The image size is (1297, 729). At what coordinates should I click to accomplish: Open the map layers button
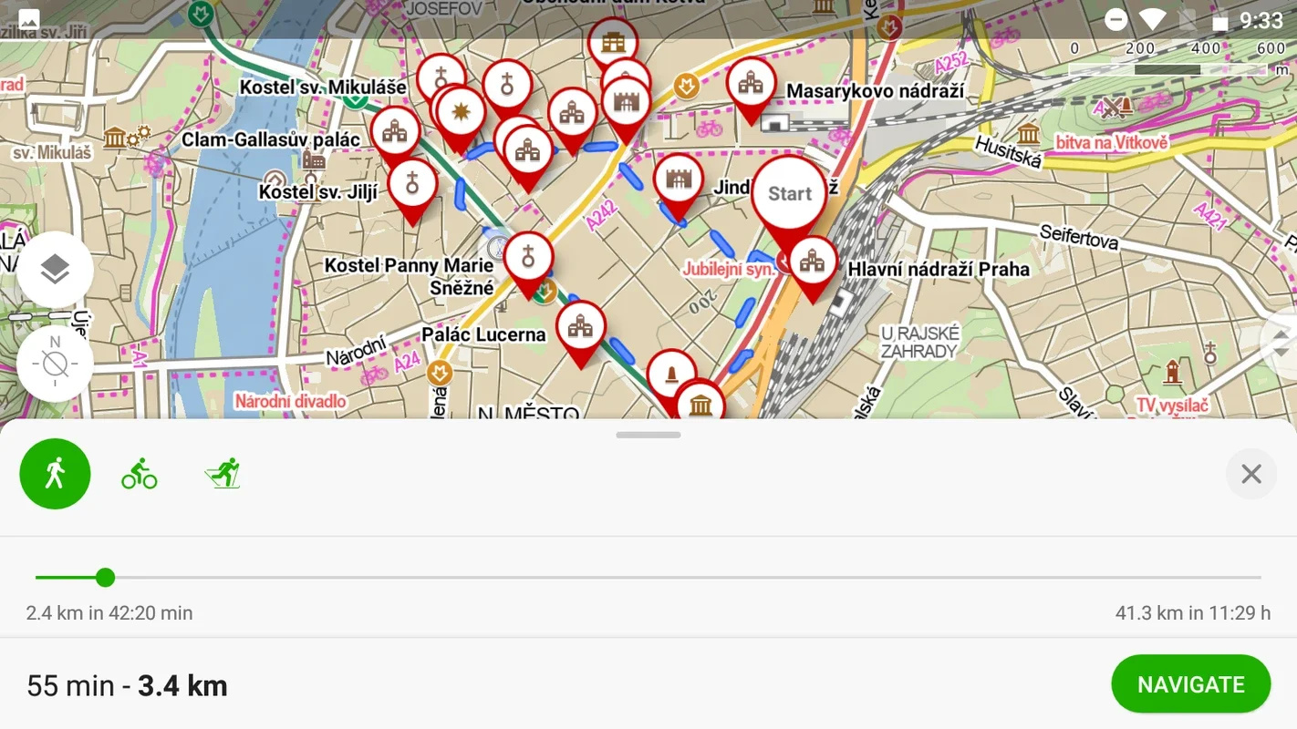(x=55, y=270)
